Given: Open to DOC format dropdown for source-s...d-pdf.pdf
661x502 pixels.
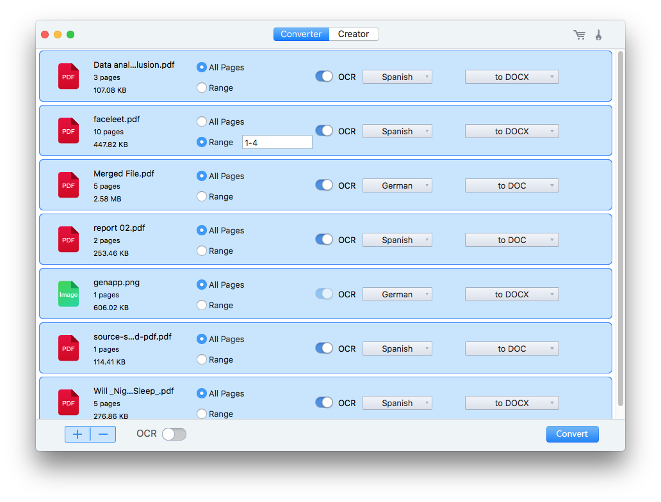Looking at the screenshot, I should tap(512, 349).
